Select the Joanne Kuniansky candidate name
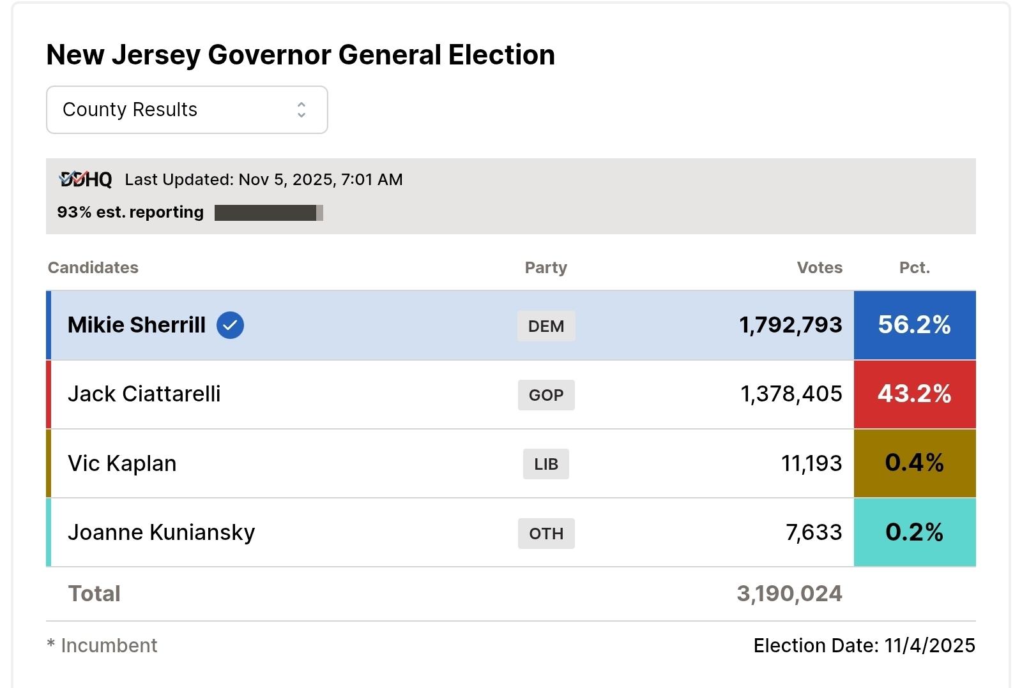This screenshot has width=1022, height=688. (161, 532)
